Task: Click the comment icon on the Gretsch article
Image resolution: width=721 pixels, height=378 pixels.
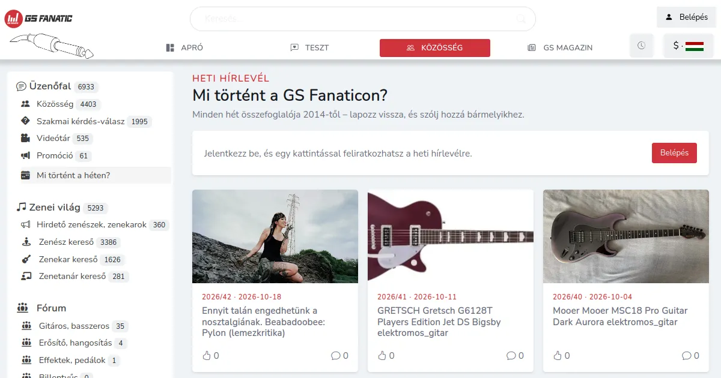Action: tap(511, 356)
